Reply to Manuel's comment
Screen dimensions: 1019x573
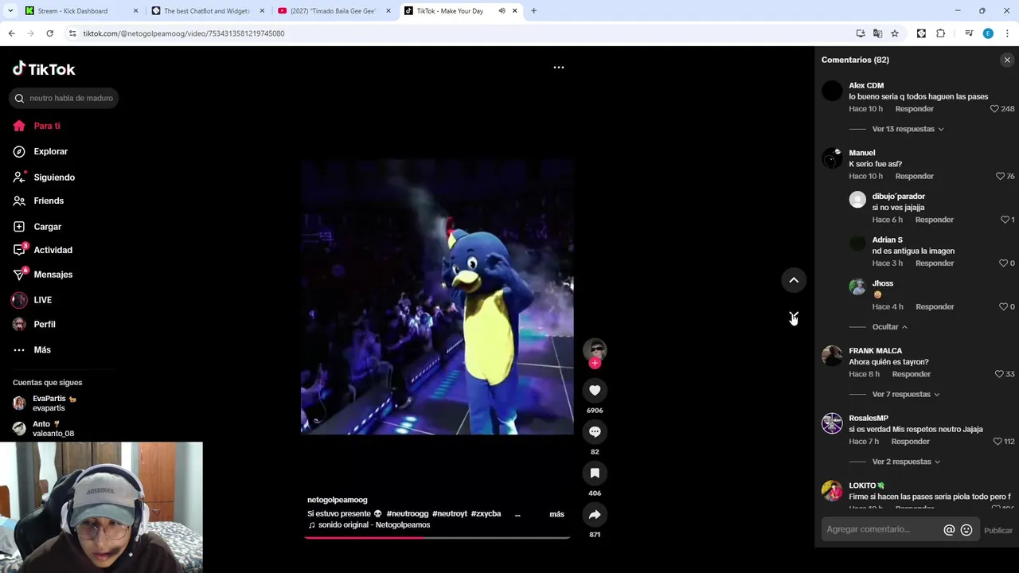(915, 177)
